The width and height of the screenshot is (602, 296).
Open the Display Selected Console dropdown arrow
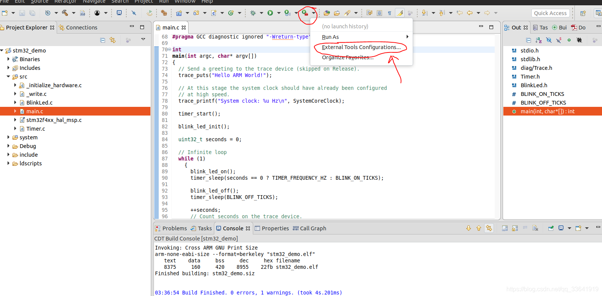click(x=570, y=228)
